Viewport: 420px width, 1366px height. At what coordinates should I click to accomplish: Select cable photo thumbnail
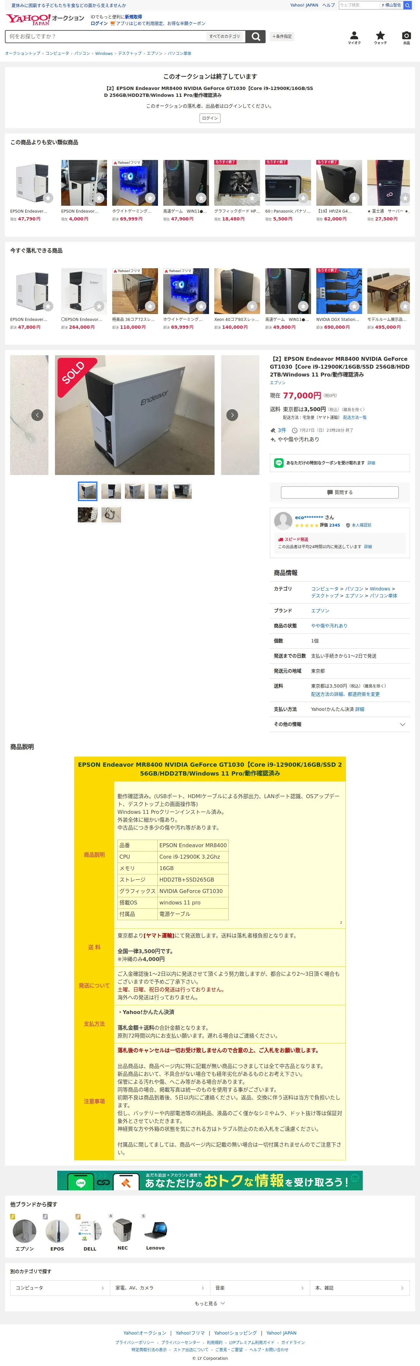pyautogui.click(x=111, y=514)
